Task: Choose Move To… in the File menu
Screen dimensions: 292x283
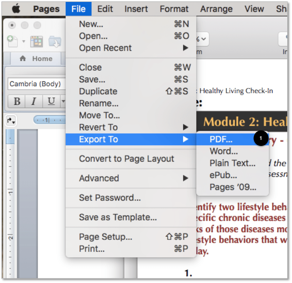Action: click(131, 115)
